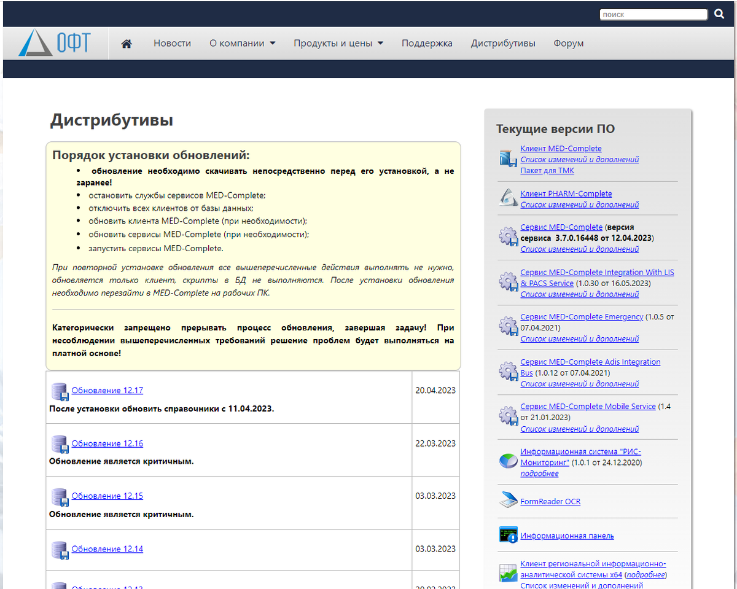Click the Клиент PHARM-Complete icon
The image size is (737, 589).
tap(507, 198)
